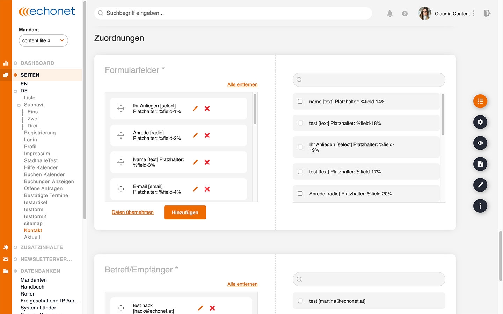Click the Daten übernehmen link
Screen dimensions: 503x314
point(133,212)
